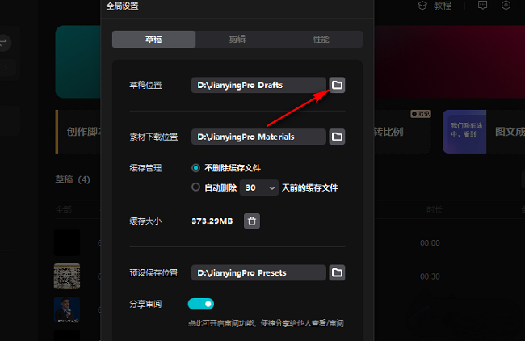Click the D:\JianyingPro Drafts path field
This screenshot has height=341, width=525.
click(x=258, y=85)
